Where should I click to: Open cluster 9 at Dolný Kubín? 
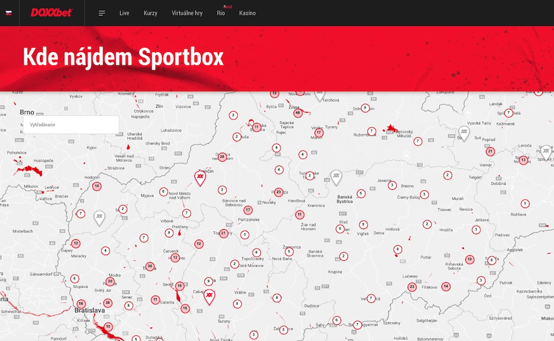[365, 108]
